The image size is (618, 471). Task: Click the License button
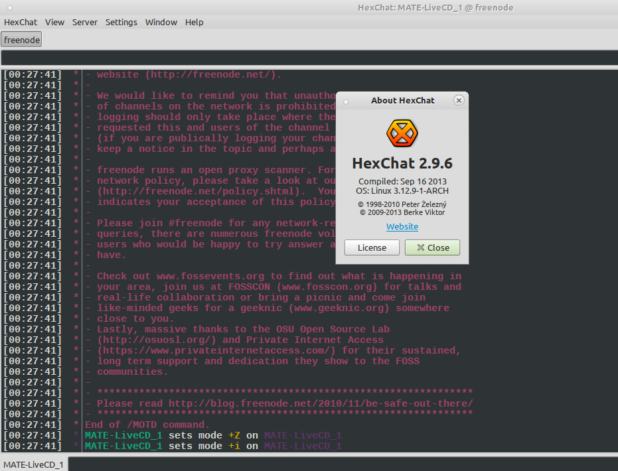[372, 247]
